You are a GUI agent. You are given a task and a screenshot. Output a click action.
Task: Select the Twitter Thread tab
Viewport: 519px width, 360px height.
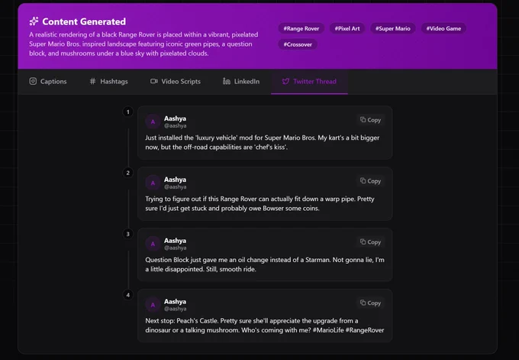tap(309, 82)
